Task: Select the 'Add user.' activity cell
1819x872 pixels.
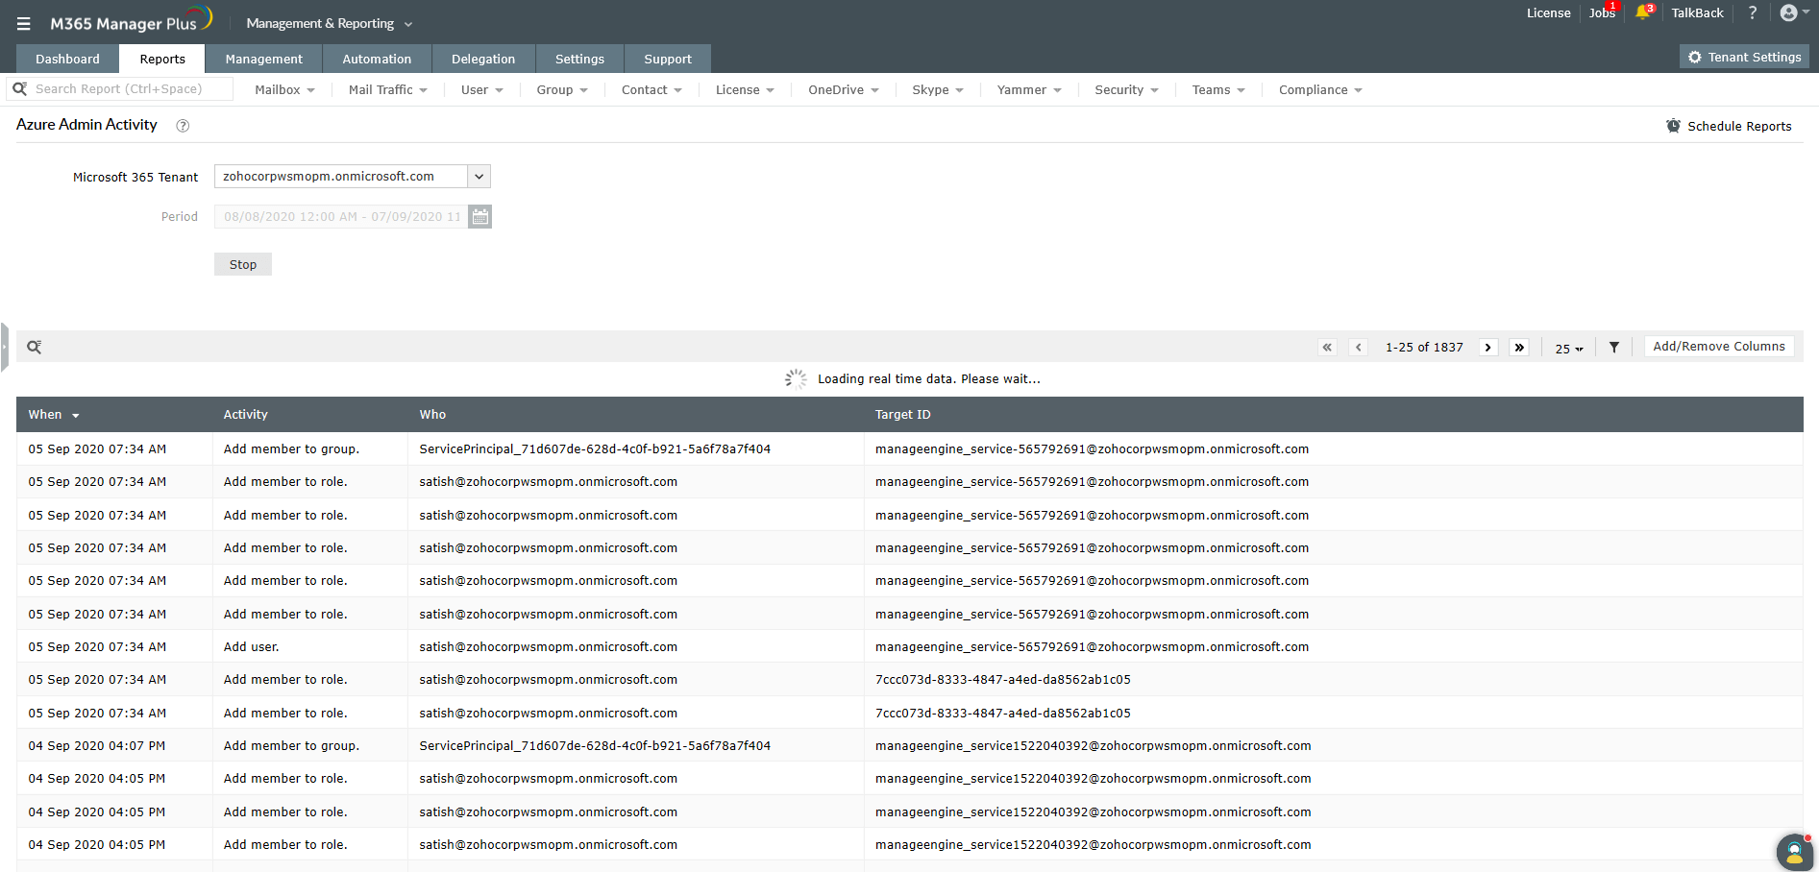Action: 309,646
